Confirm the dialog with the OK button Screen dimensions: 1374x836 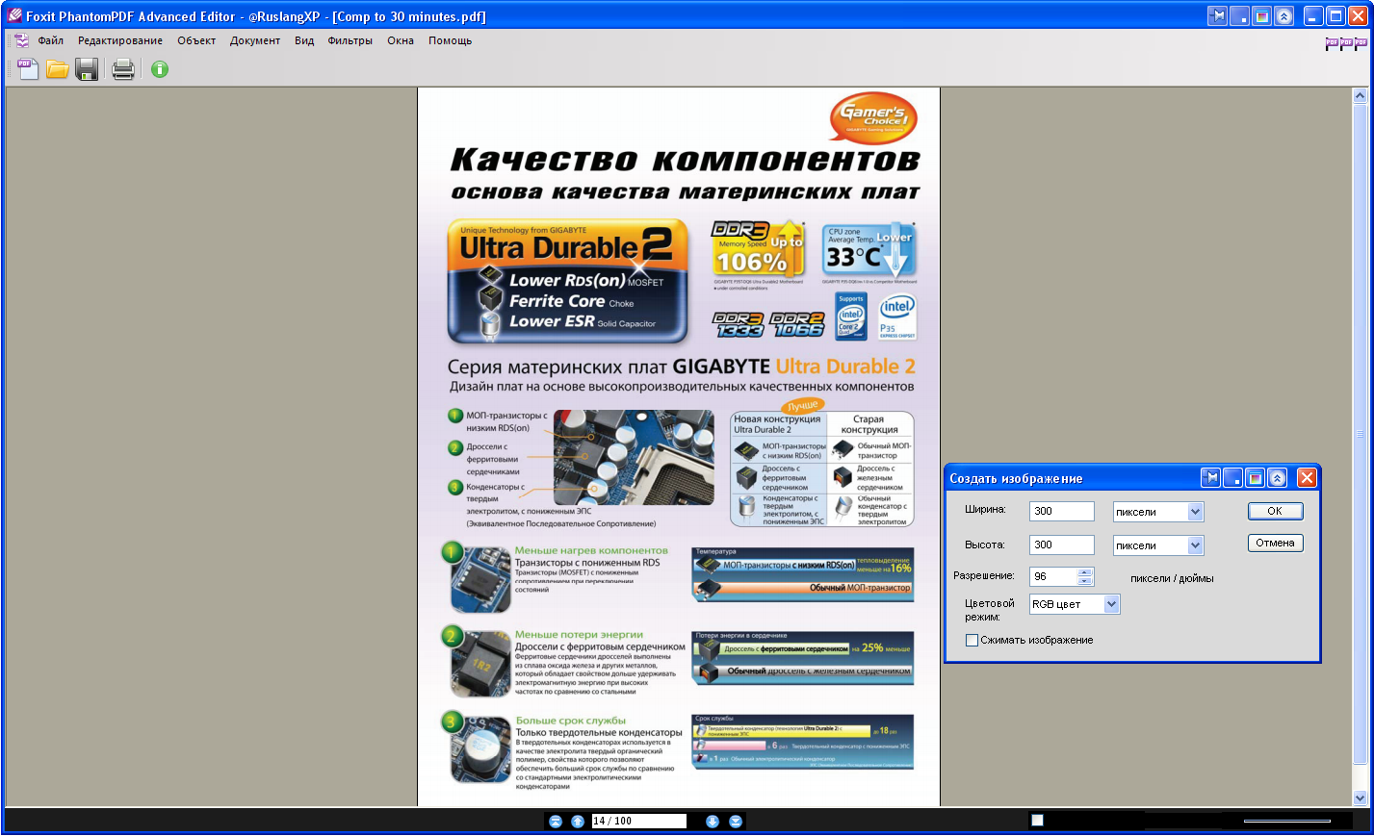[1275, 511]
